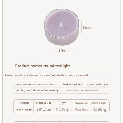Viewport: 123px width, 123px height.
Task: Click the product material description line
Action: 47,75
